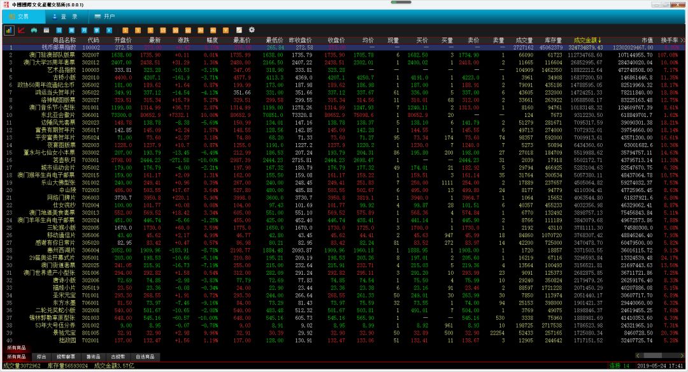The width and height of the screenshot is (688, 372).
Task: Select the 综合 bottom tab
Action: coord(41,357)
